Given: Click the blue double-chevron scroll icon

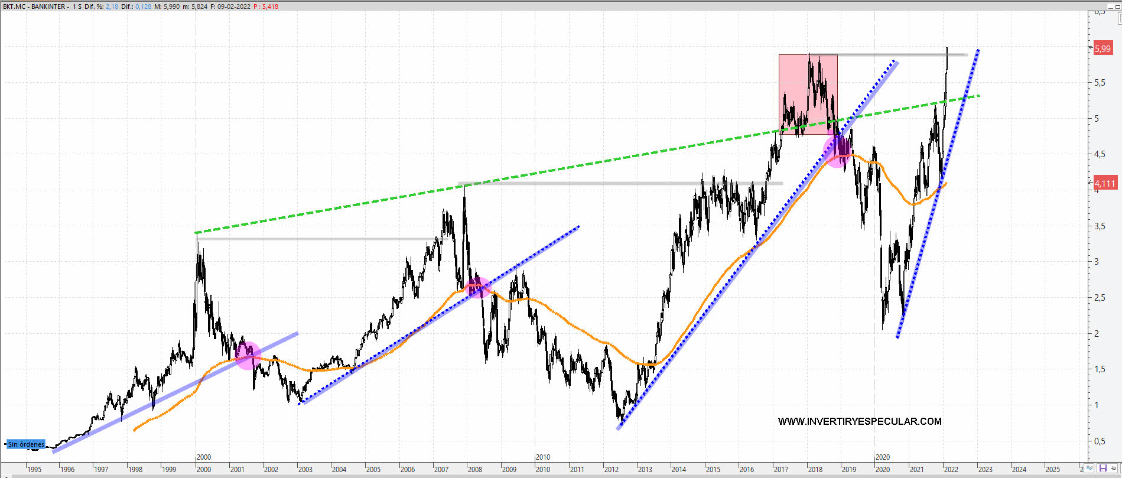Looking at the screenshot, I should (x=1091, y=468).
